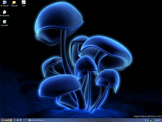Click the digitalblasphemy.com watermark text

click(147, 116)
